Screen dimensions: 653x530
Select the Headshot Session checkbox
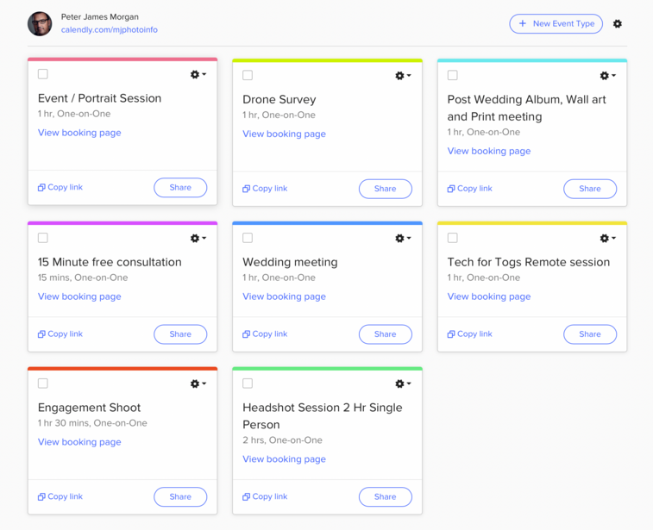pos(248,383)
